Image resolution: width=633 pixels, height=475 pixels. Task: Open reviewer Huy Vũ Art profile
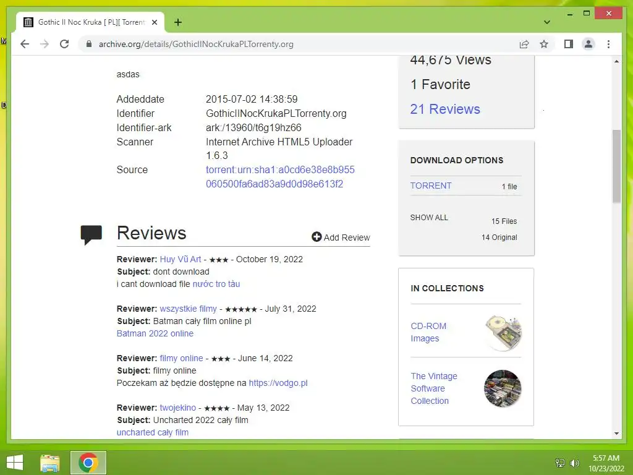tap(181, 259)
